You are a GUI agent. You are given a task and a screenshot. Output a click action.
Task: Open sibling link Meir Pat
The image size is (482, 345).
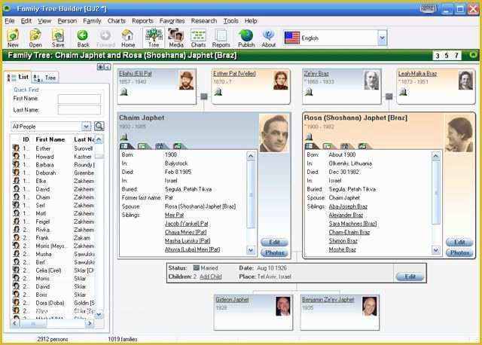[174, 215]
